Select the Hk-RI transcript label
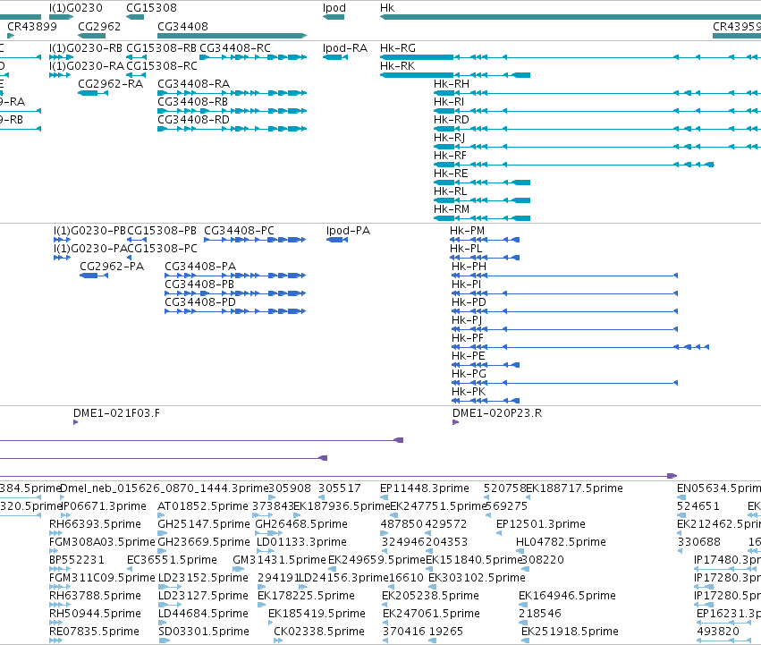The height and width of the screenshot is (645, 761). 449,103
